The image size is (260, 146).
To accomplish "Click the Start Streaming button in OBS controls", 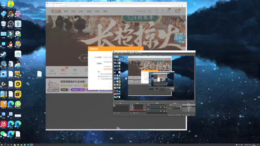I will point(188,105).
